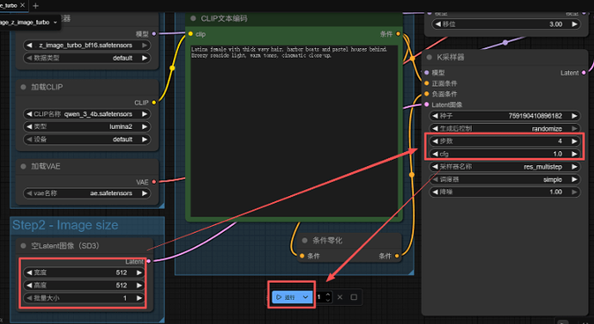Screen dimensions: 594x324
Task: Click the 步数 value field showing 4
Action: point(504,141)
